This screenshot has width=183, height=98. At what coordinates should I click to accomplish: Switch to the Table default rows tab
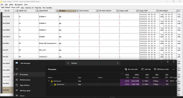[x=10, y=8]
